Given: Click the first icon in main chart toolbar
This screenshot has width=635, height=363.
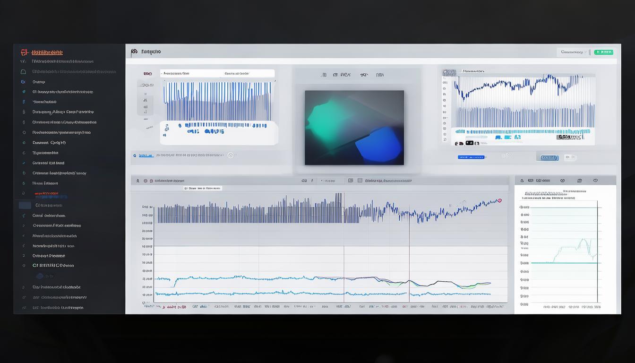Looking at the screenshot, I should 137,181.
